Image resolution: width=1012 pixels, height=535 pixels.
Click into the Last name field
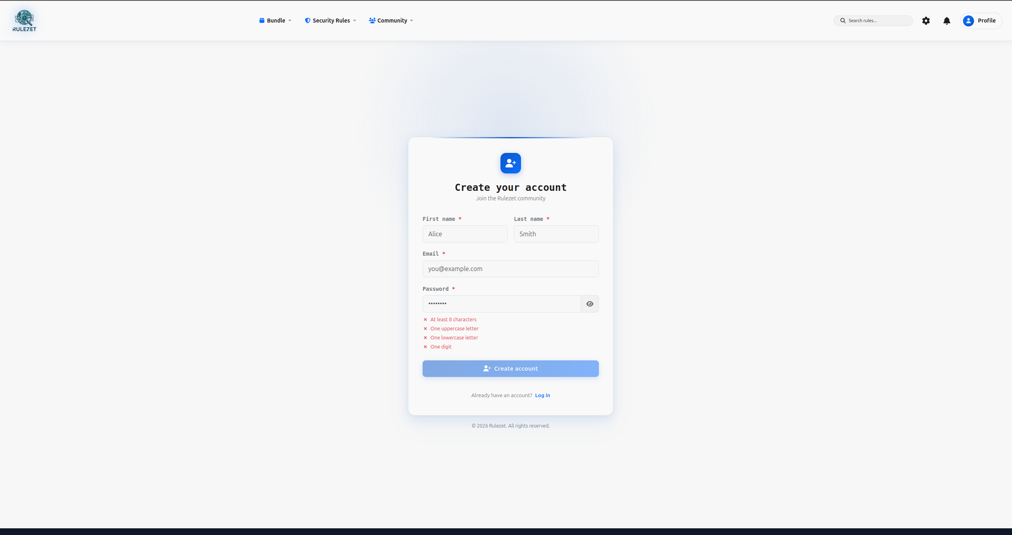pos(556,234)
